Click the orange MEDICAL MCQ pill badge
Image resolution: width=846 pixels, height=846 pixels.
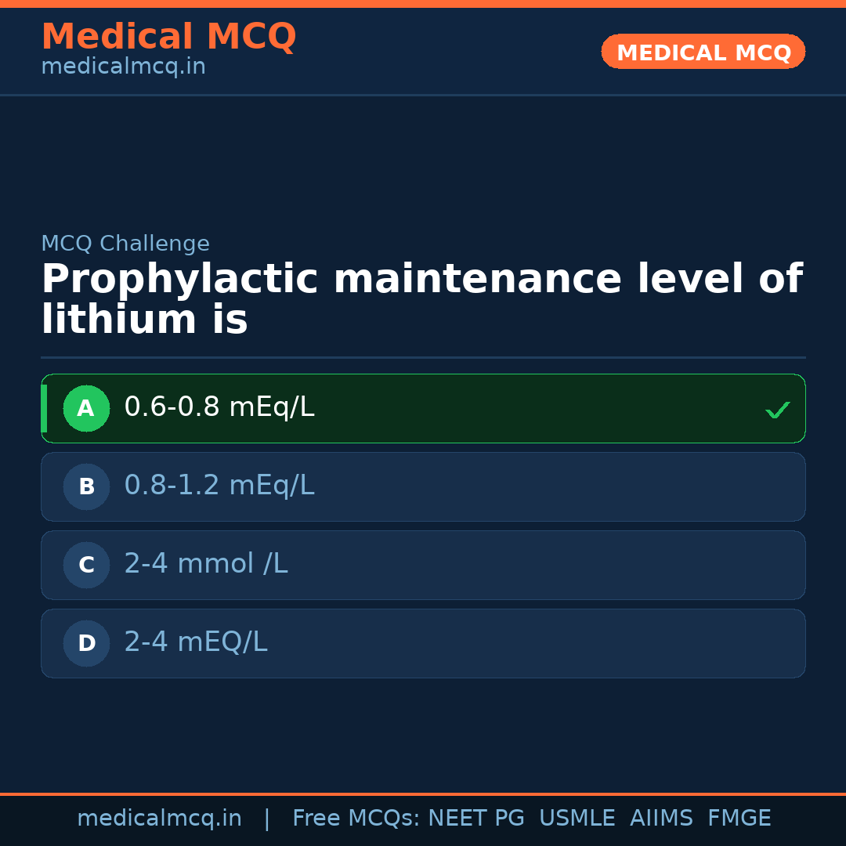click(x=703, y=52)
